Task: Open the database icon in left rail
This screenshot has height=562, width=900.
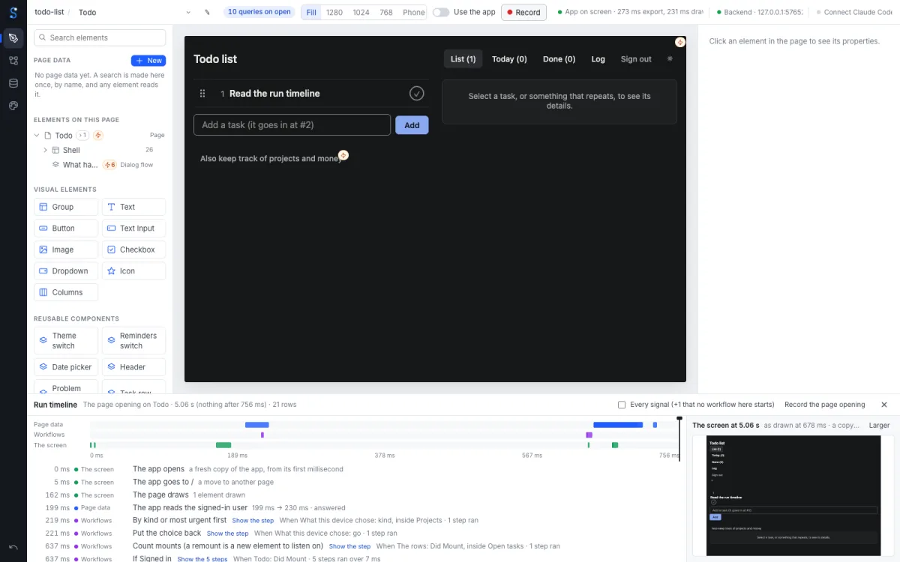Action: [13, 83]
